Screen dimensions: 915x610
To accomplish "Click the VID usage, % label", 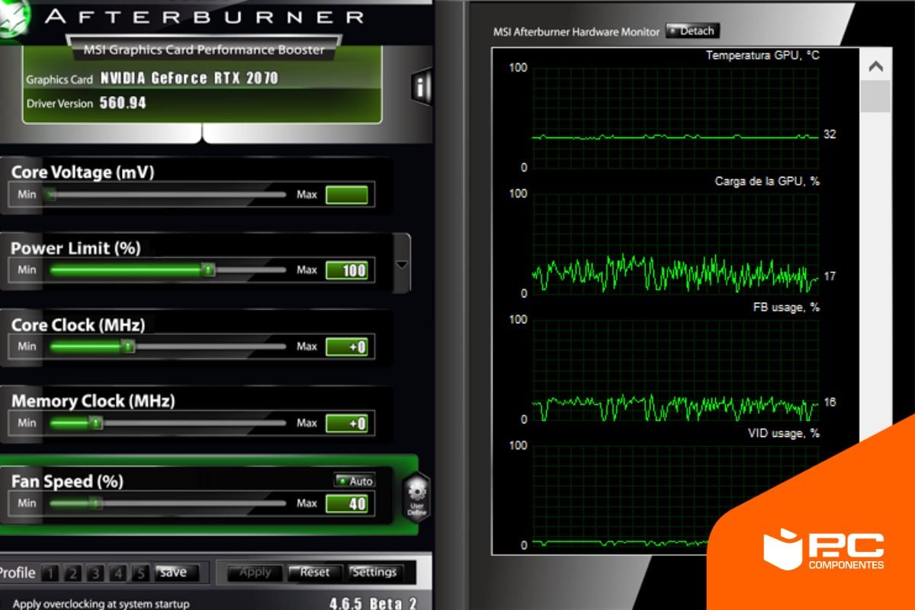I will [x=785, y=433].
